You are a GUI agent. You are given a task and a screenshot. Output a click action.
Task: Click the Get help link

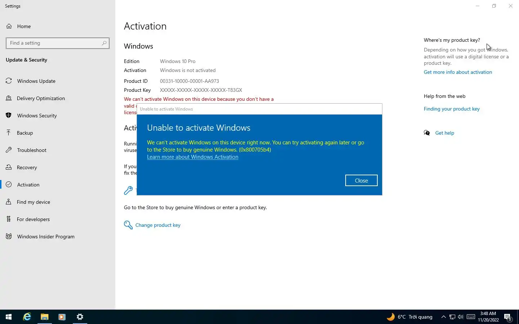[445, 133]
